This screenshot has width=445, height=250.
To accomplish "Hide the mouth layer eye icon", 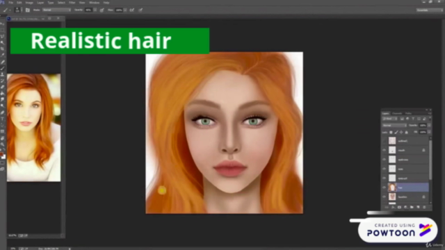I will tap(385, 150).
